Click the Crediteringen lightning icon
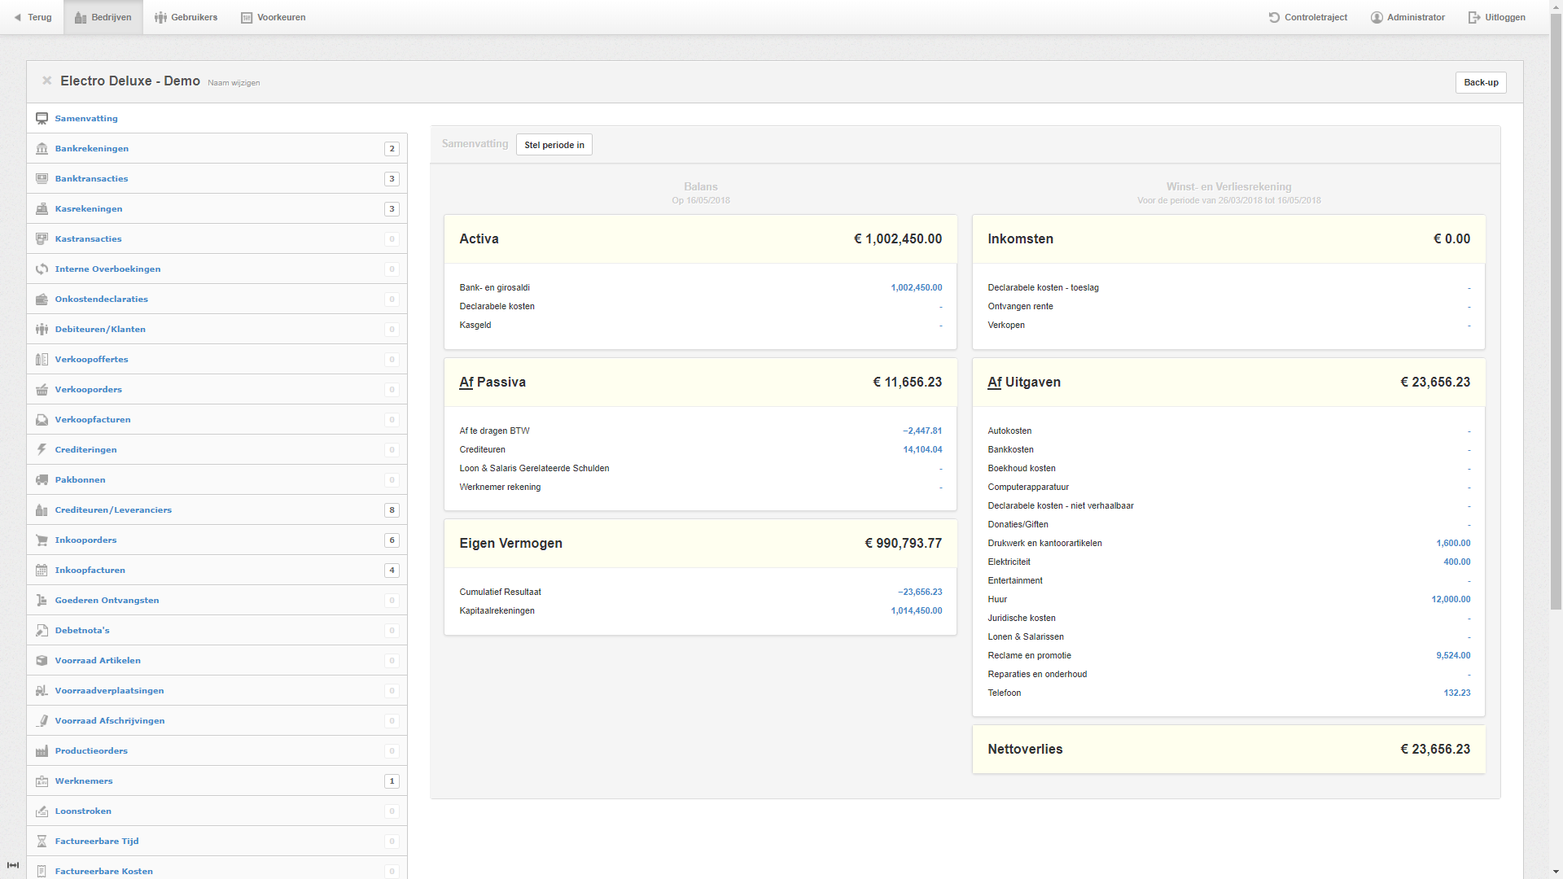The width and height of the screenshot is (1563, 879). [x=42, y=450]
